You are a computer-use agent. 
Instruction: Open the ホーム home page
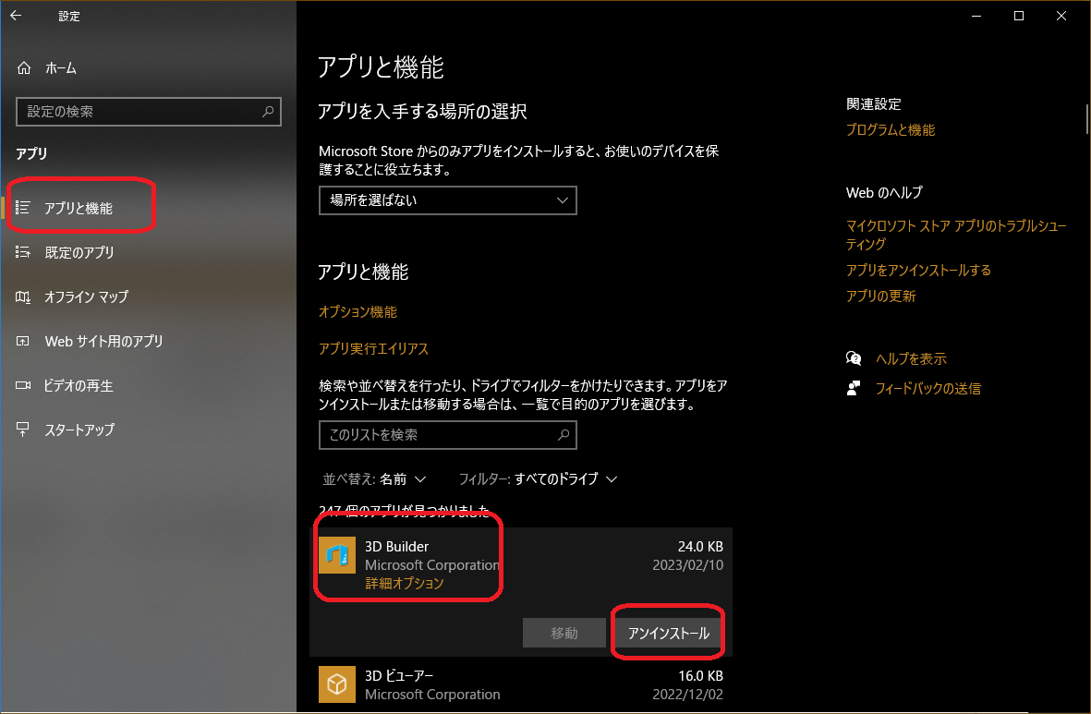point(61,68)
